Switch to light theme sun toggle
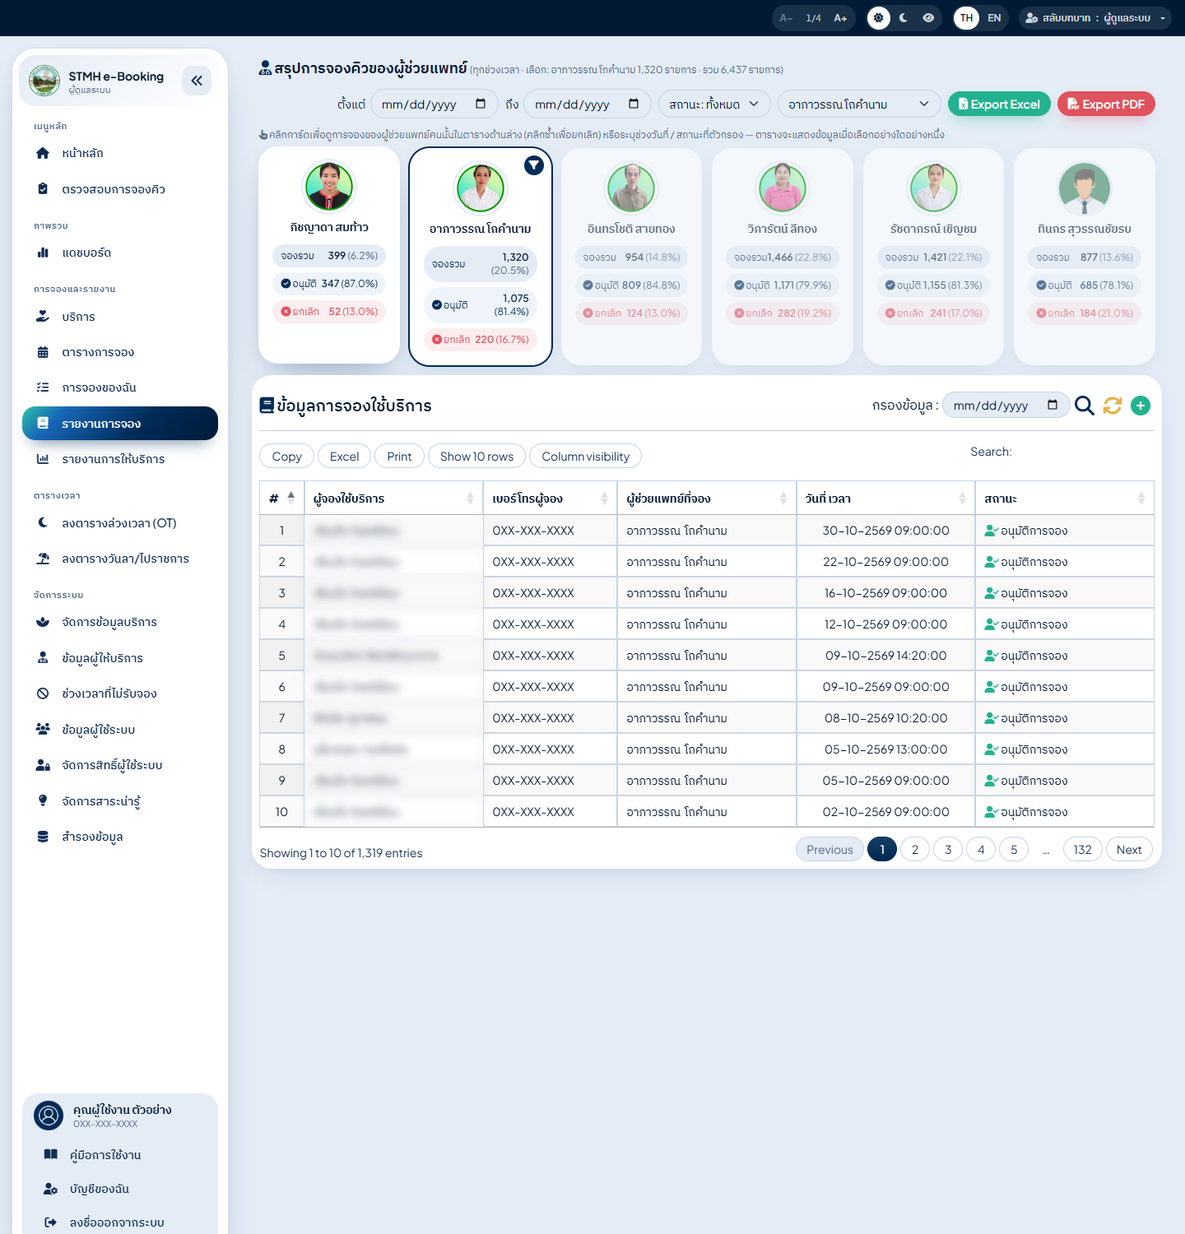This screenshot has height=1234, width=1185. pos(879,18)
